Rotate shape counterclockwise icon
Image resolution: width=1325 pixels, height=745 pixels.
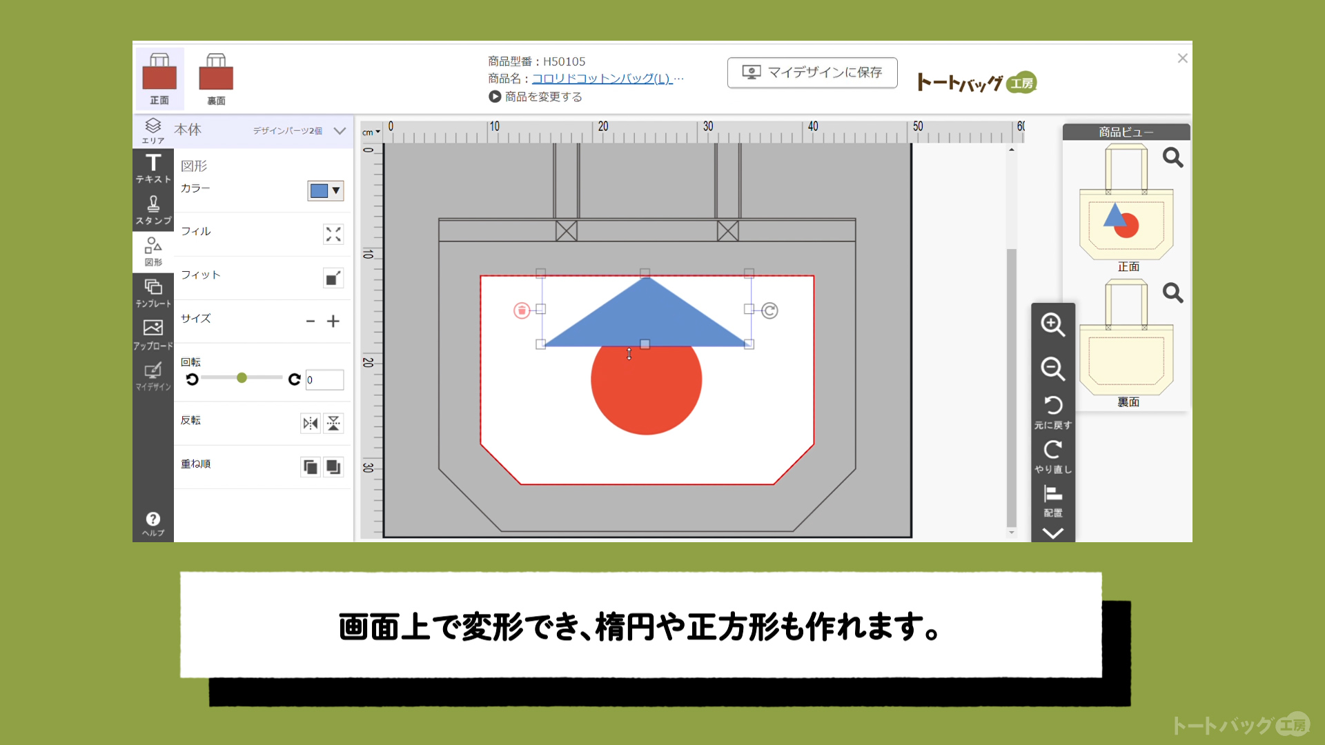click(x=192, y=379)
